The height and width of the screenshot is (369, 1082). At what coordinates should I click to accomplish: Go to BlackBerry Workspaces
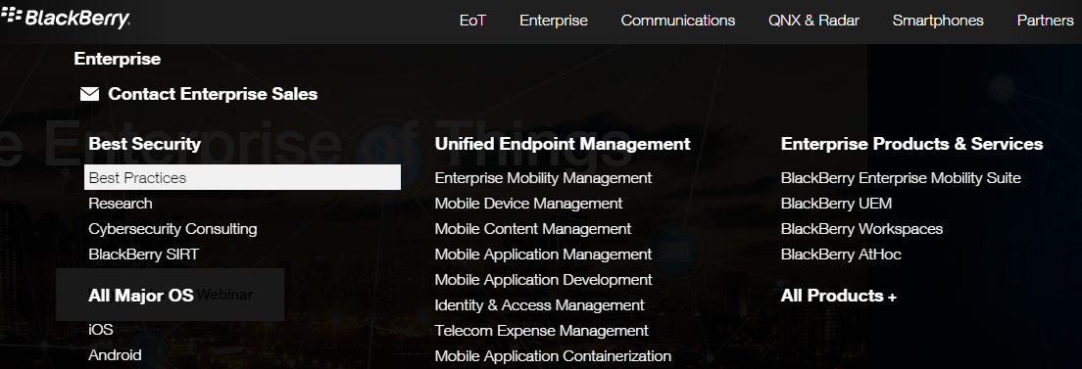861,229
